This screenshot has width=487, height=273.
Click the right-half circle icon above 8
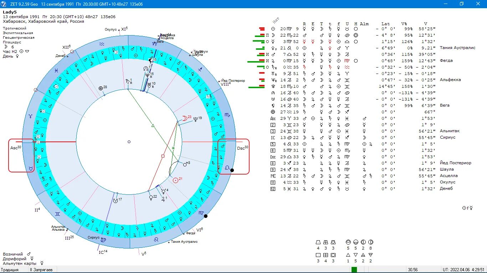(370, 242)
